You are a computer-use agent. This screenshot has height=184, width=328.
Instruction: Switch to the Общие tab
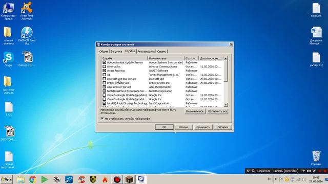coord(104,51)
